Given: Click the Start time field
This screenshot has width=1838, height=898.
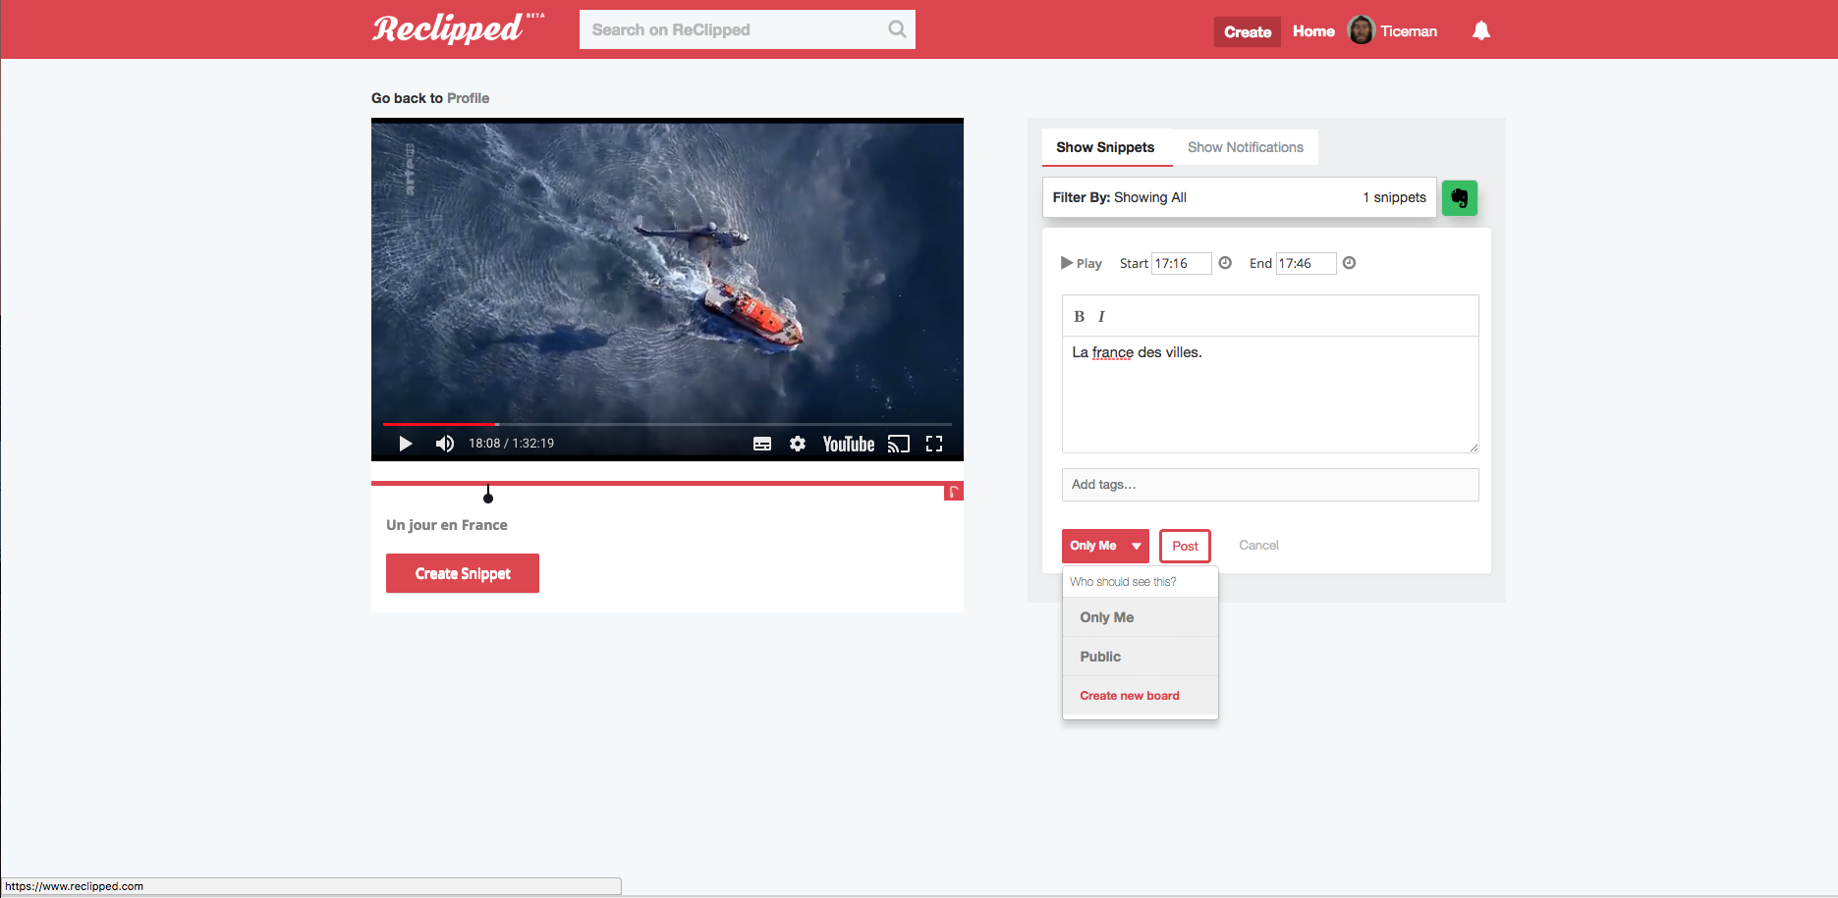Looking at the screenshot, I should 1181,263.
